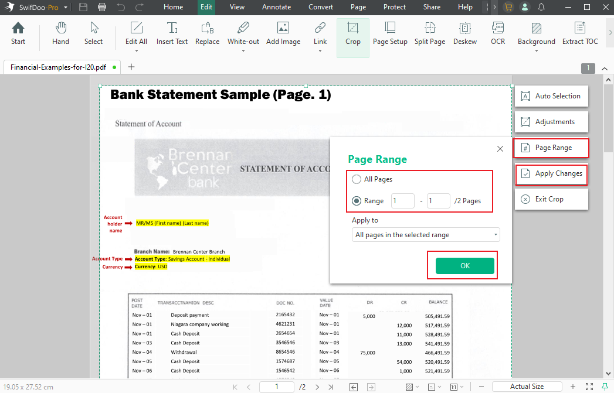Open the Apply to dropdown
Image resolution: width=614 pixels, height=393 pixels.
coord(426,234)
